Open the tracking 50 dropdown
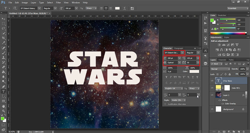 [198, 63]
